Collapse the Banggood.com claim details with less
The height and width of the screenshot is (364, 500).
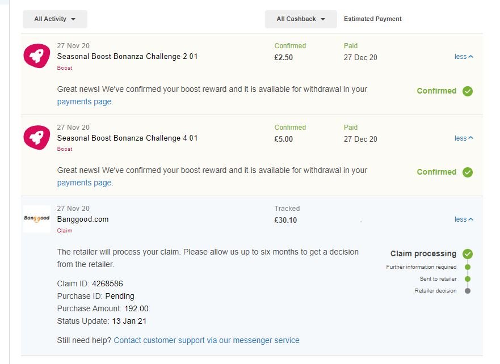(464, 219)
